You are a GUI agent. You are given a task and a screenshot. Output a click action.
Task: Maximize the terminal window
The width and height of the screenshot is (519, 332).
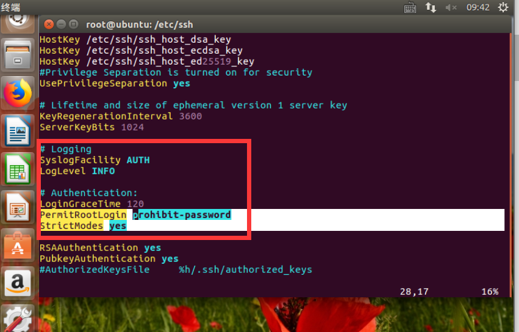[73, 24]
